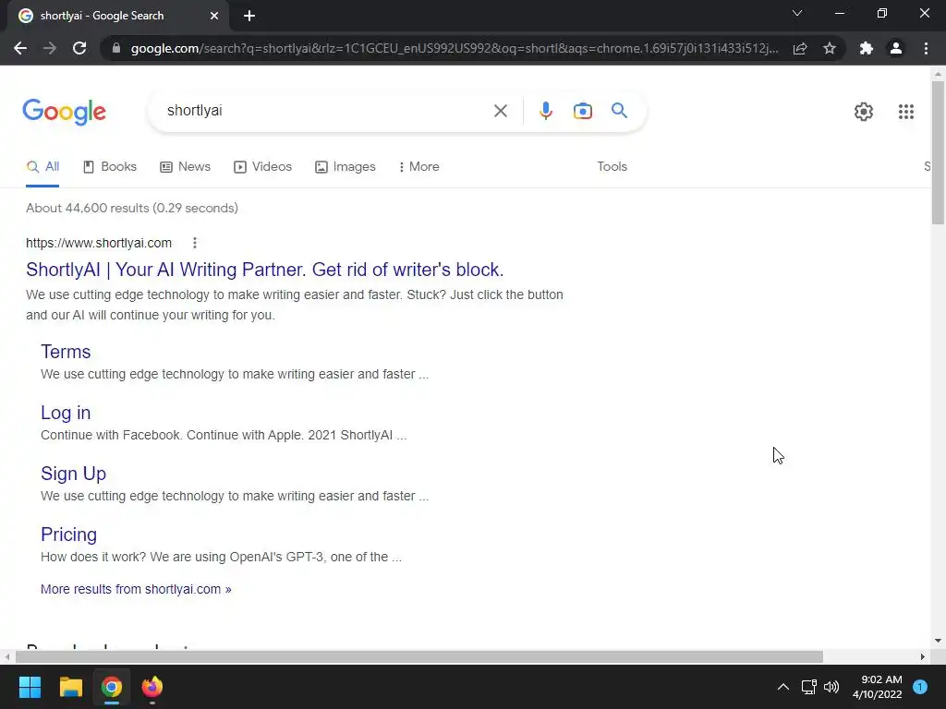Open File Explorer from taskbar
Viewport: 946px width, 709px height.
tap(70, 687)
